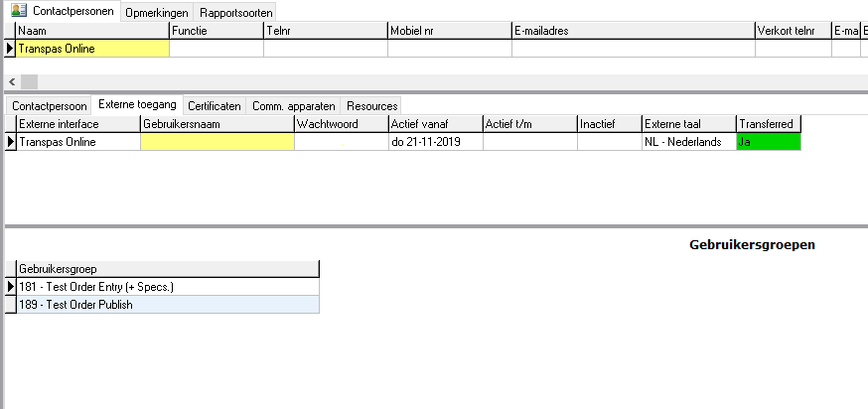
Task: Select the Externe toegang tab
Action: (x=138, y=105)
